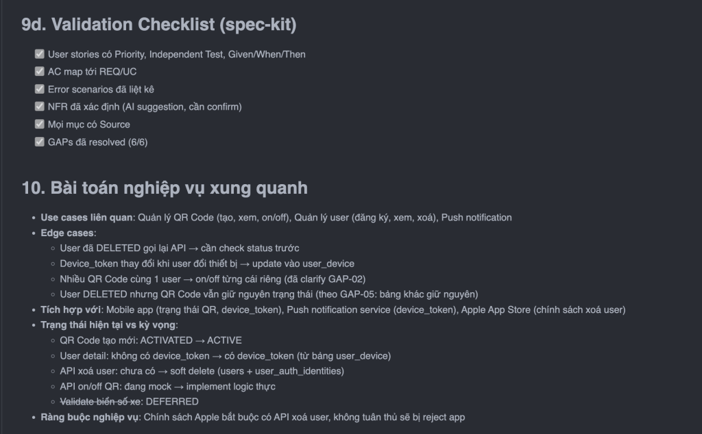Toggle "Error scenarios đã liệt kê" checkbox
Screen dimensions: 702x434
point(39,89)
